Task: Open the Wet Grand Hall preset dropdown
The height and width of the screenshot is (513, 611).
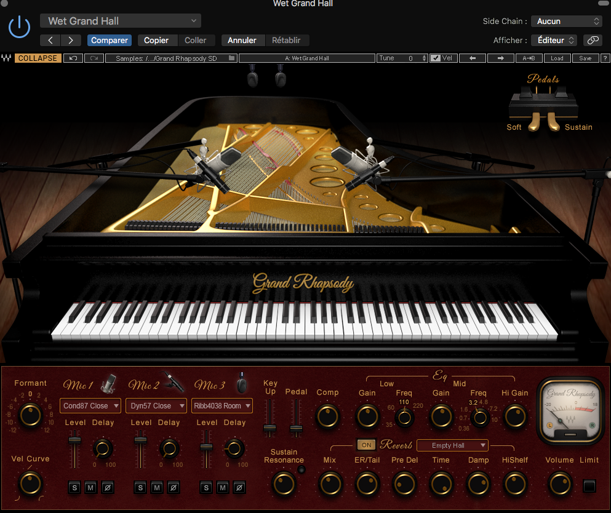Action: [121, 20]
